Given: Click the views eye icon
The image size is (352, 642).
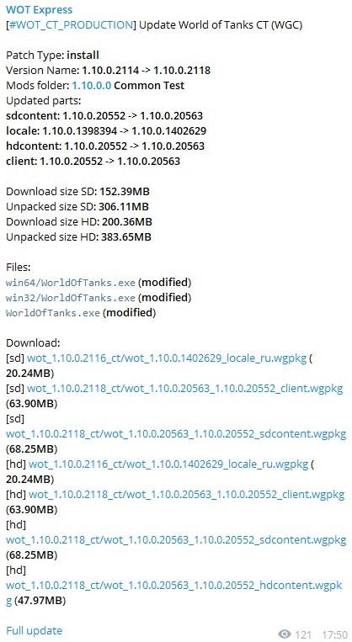Looking at the screenshot, I should pyautogui.click(x=285, y=634).
